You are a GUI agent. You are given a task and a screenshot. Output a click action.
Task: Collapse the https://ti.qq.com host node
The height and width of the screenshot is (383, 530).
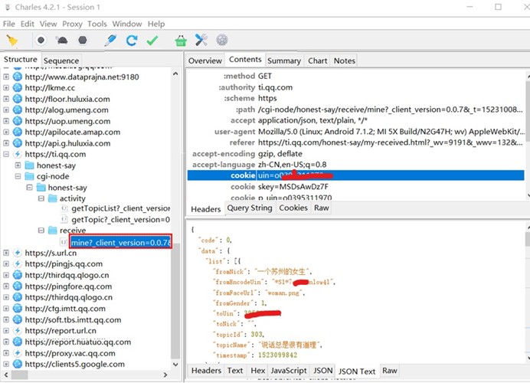[x=6, y=154]
